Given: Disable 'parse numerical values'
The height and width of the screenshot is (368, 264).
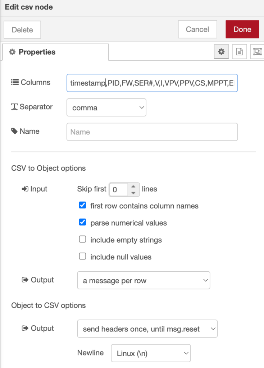Looking at the screenshot, I should (82, 223).
